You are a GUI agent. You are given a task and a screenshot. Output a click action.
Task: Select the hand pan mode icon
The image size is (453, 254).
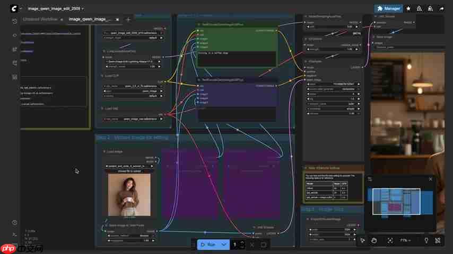pos(374,240)
